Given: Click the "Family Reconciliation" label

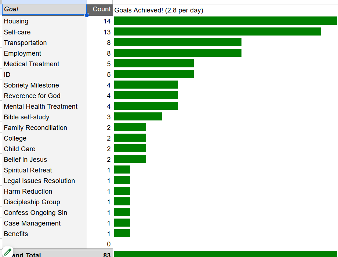Looking at the screenshot, I should tap(35, 127).
